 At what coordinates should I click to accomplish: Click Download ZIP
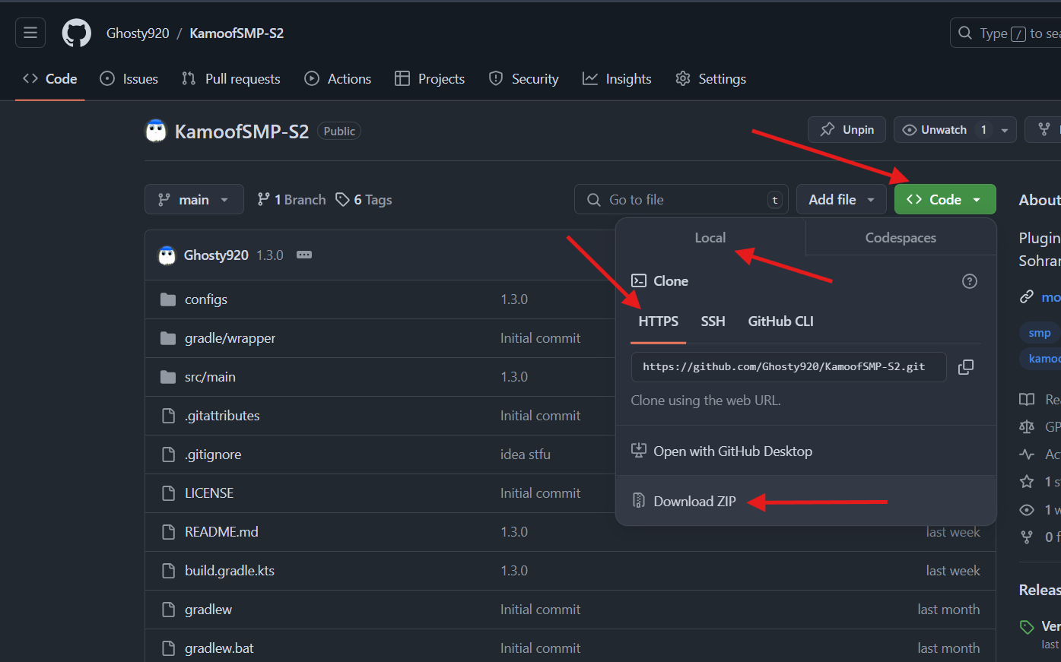pyautogui.click(x=806, y=502)
